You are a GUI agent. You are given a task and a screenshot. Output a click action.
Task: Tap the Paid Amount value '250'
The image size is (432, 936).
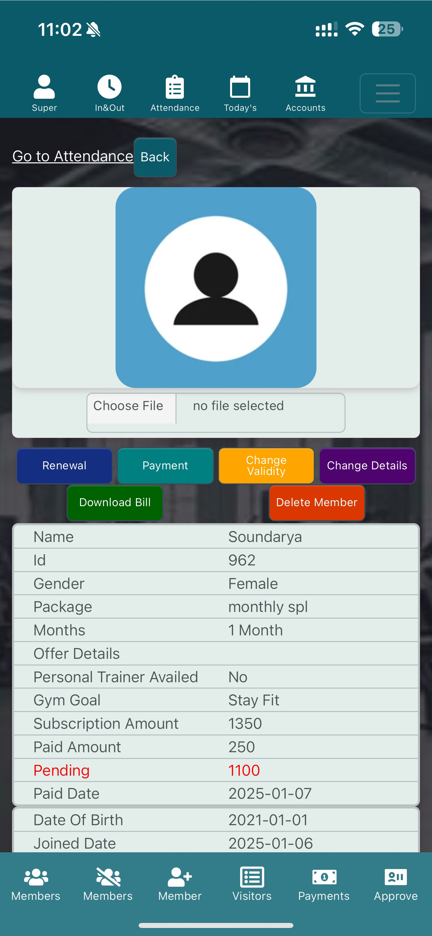241,747
